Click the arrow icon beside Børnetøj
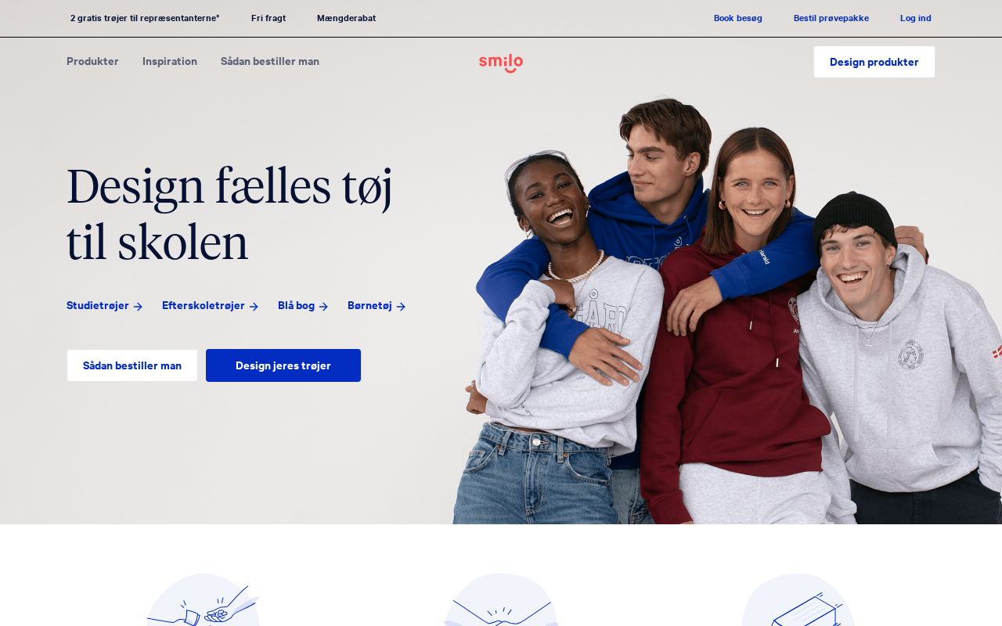The width and height of the screenshot is (1002, 626). pyautogui.click(x=401, y=307)
